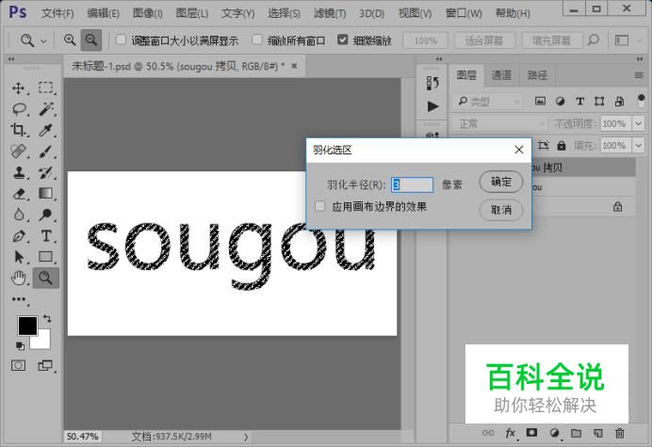Select the Eyedropper tool
Image resolution: width=652 pixels, height=447 pixels.
tap(45, 130)
